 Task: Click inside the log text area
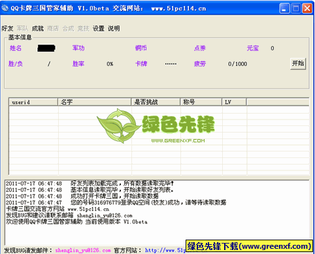click(x=157, y=212)
